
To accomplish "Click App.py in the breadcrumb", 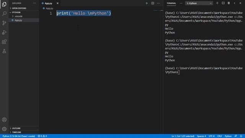I will coord(49,8).
